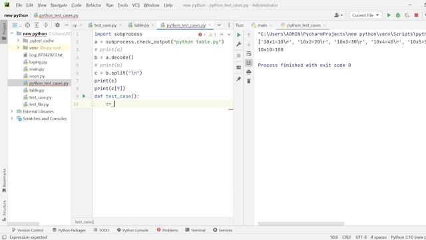Click the Run console horizontal scrollbar
The height and width of the screenshot is (240, 426).
[301, 224]
